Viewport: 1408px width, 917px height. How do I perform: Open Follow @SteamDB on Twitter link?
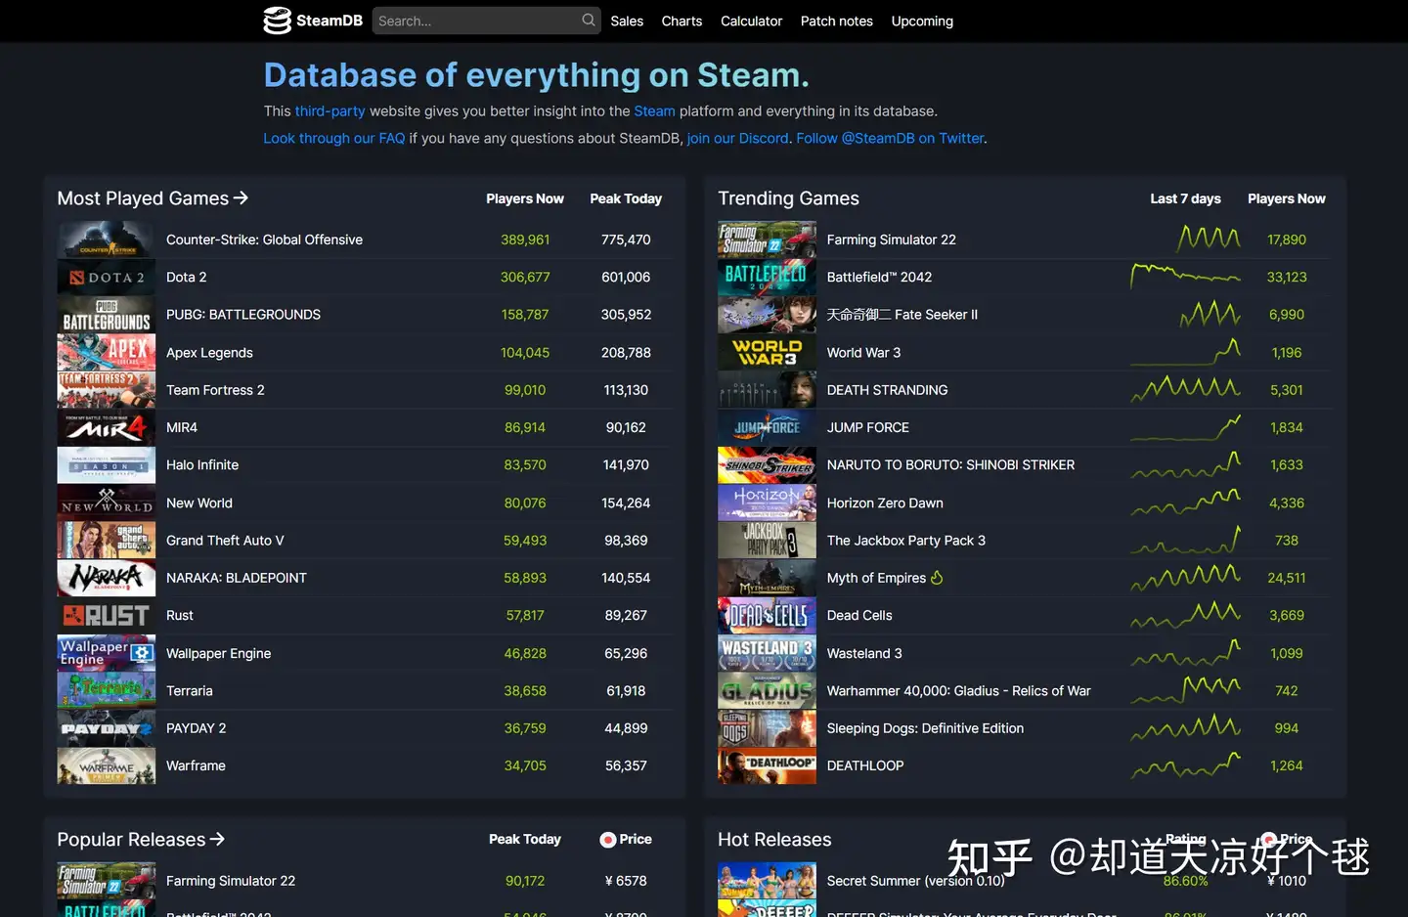coord(890,138)
